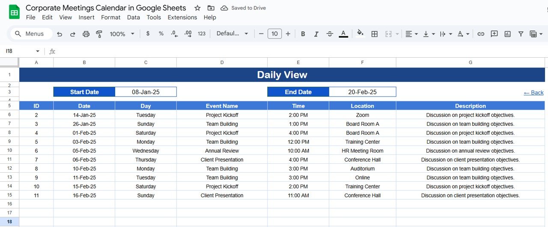The width and height of the screenshot is (548, 227).
Task: Open text rotation dropdown
Action: 463,34
